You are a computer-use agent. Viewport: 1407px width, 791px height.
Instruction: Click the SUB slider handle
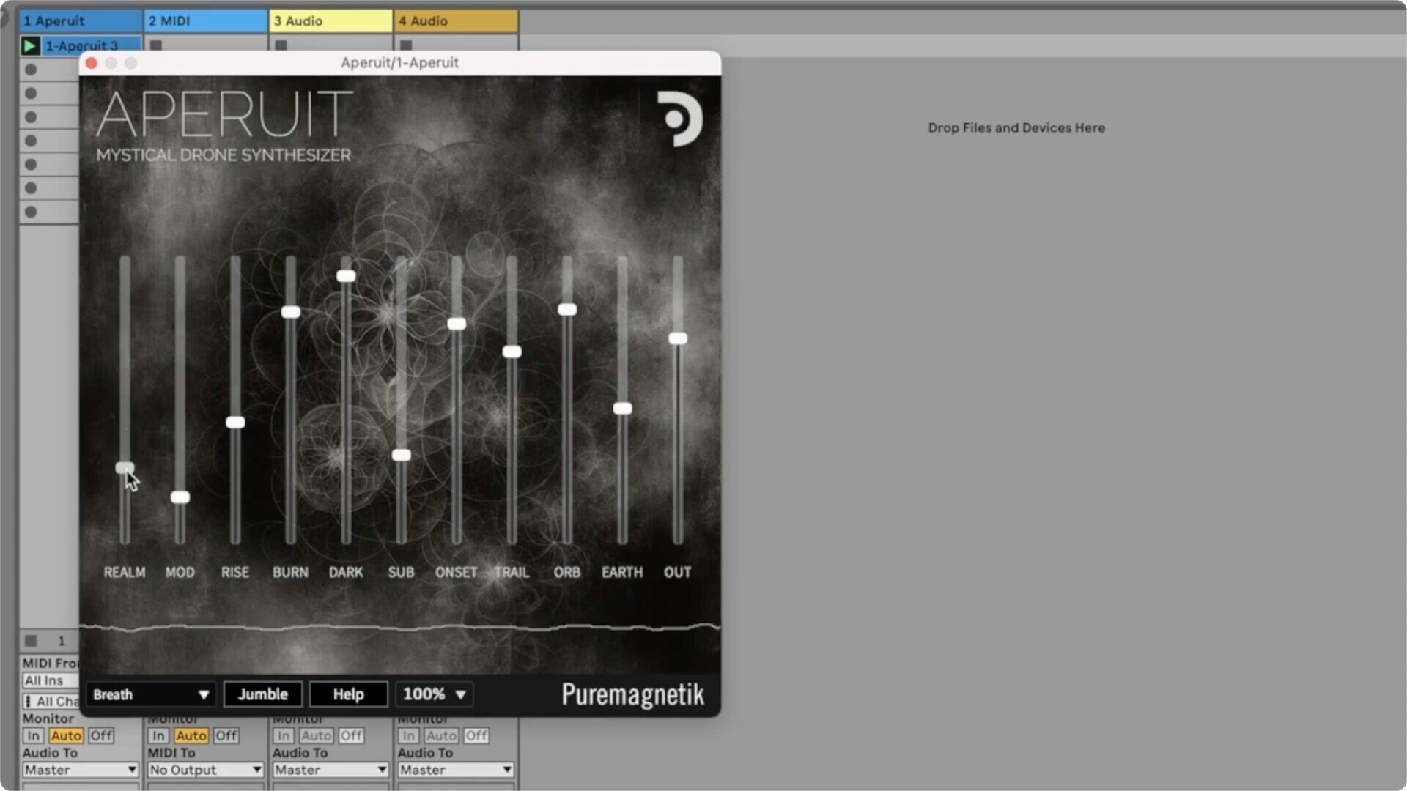pos(402,455)
